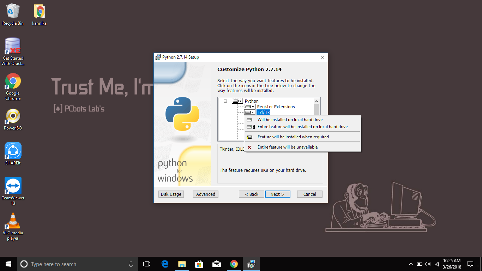Open Get Started With Oracle shortcut

[x=13, y=52]
